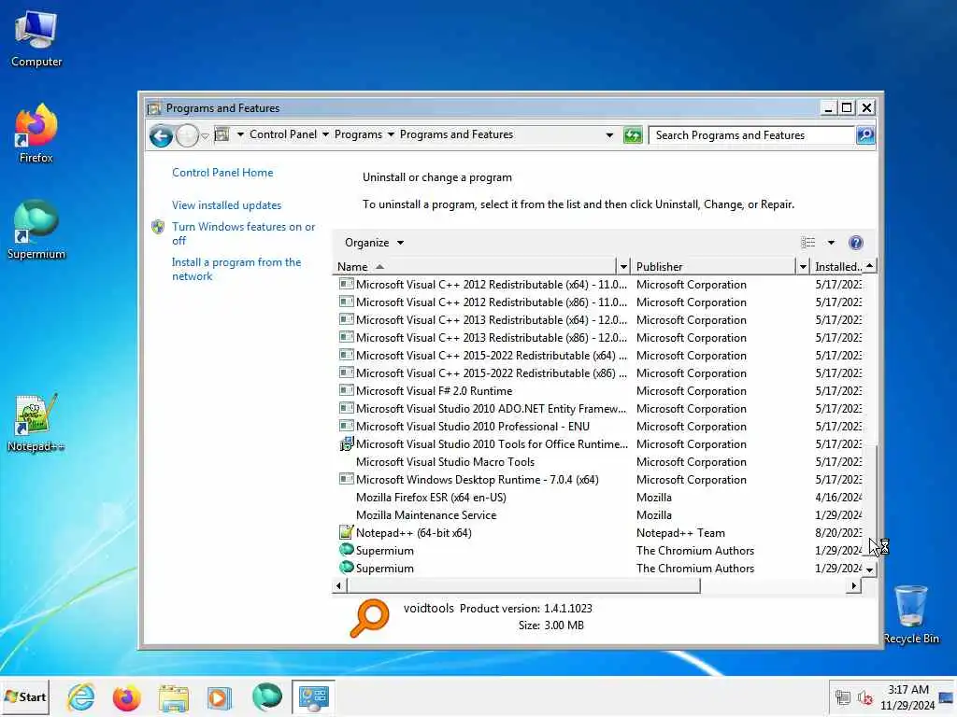
Task: Click Control Panel in the breadcrumb
Action: coord(283,134)
